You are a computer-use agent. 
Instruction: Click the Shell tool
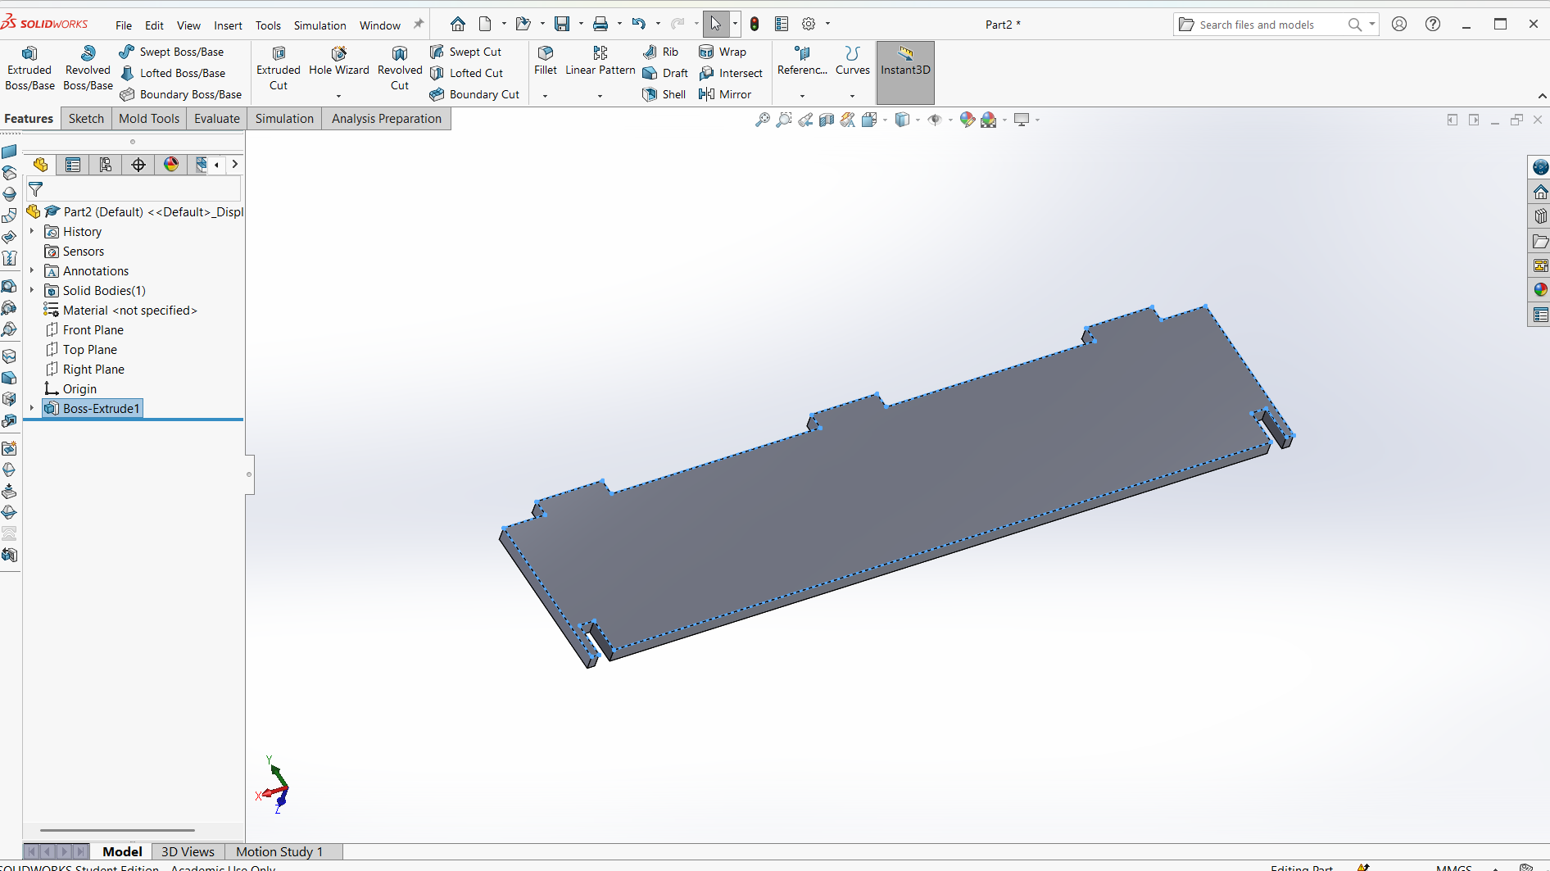coord(664,94)
